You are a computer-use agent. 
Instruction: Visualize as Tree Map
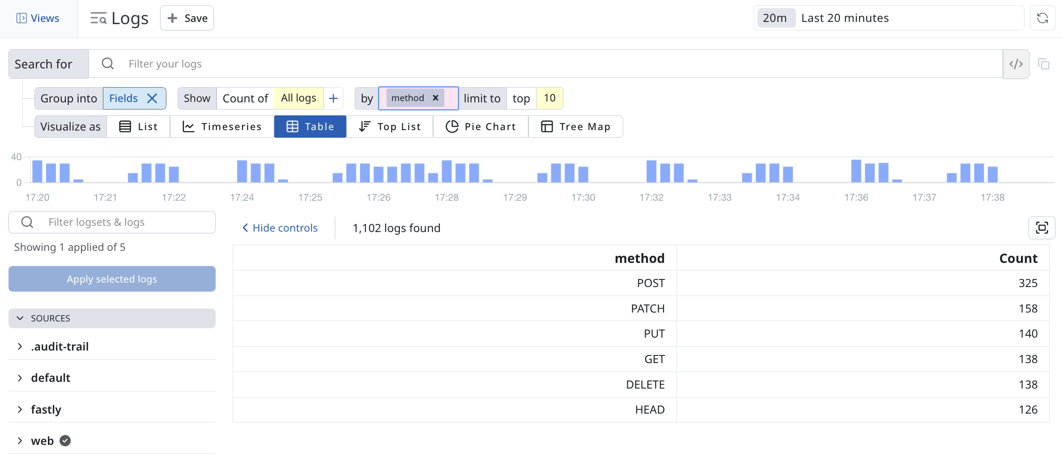pos(575,127)
